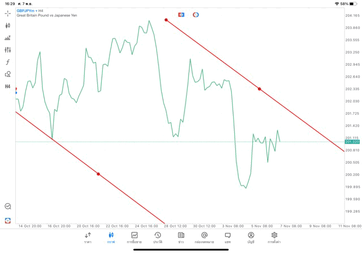Click the red-blue clock icon
This screenshot has width=362, height=253.
196,14
